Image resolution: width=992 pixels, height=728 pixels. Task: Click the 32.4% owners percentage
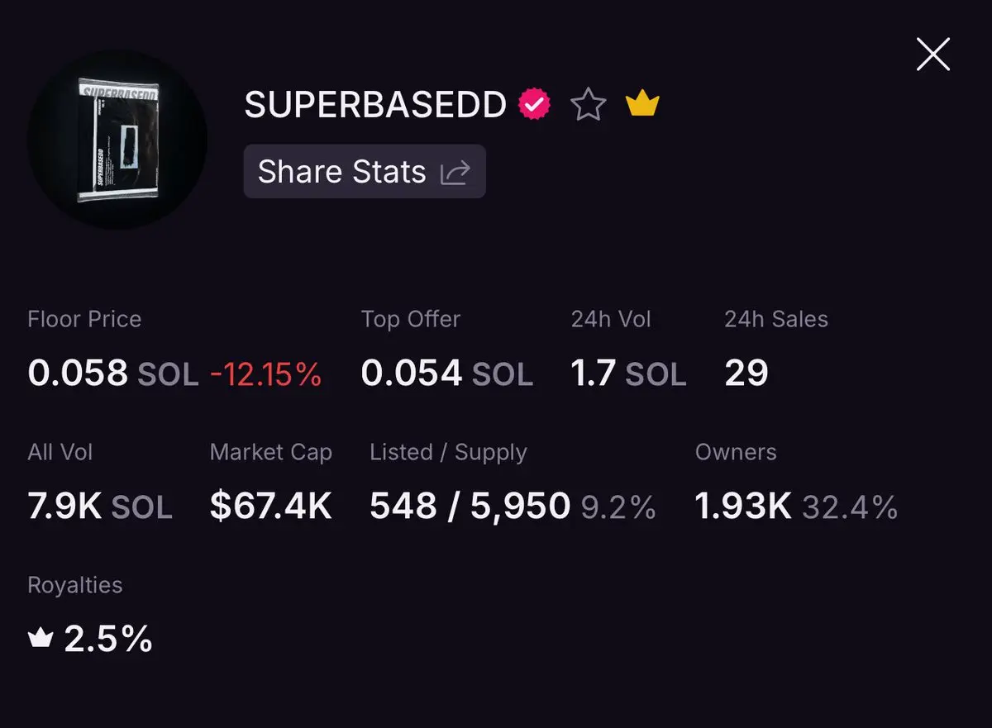click(x=850, y=507)
